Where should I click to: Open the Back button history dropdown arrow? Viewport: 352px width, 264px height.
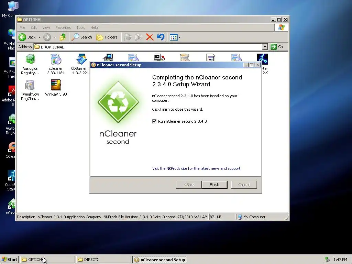pos(39,37)
